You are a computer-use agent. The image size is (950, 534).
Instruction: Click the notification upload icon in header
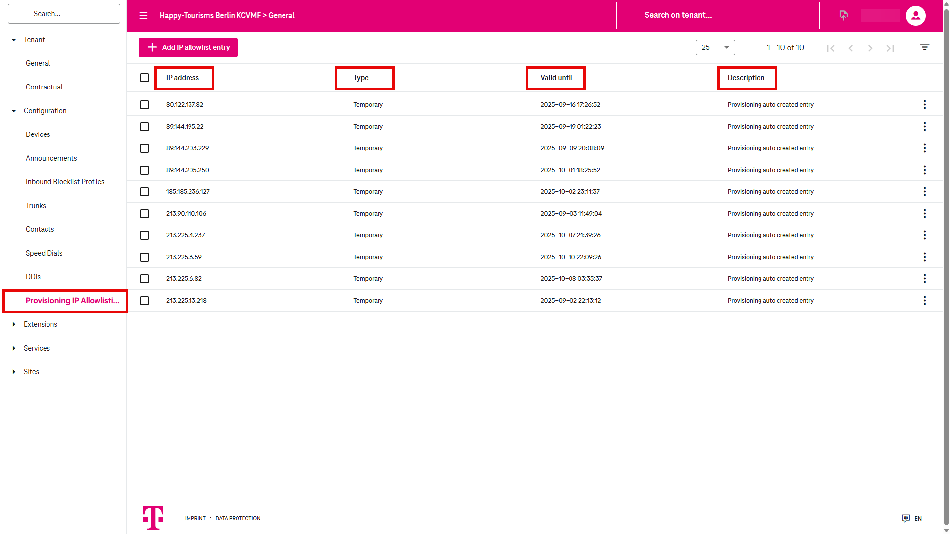(x=844, y=16)
